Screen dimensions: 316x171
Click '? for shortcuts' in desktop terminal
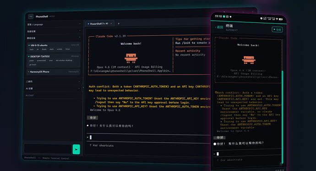coord(102,145)
